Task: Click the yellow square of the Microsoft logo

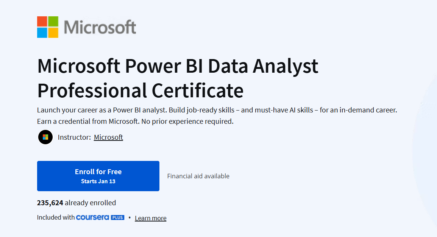Action: click(x=53, y=33)
